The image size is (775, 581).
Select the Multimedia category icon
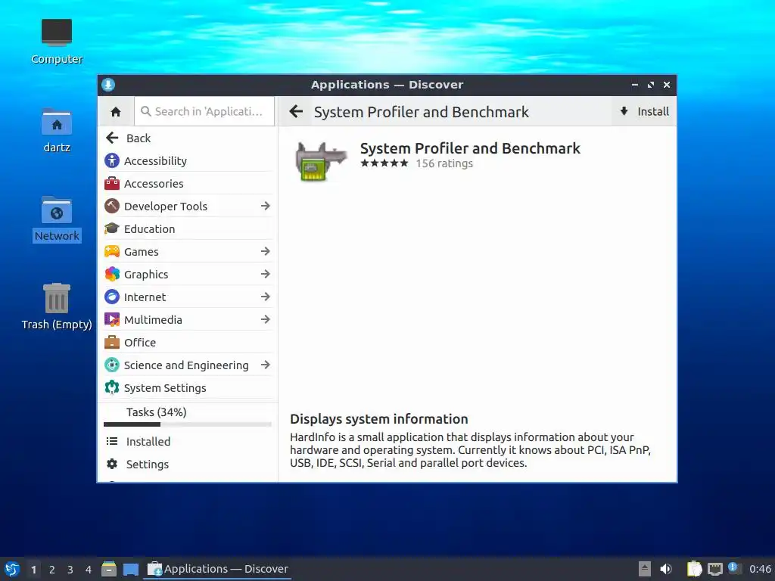click(x=112, y=320)
